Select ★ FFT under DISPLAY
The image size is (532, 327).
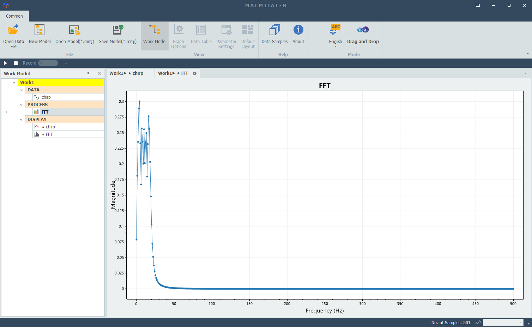click(x=68, y=134)
